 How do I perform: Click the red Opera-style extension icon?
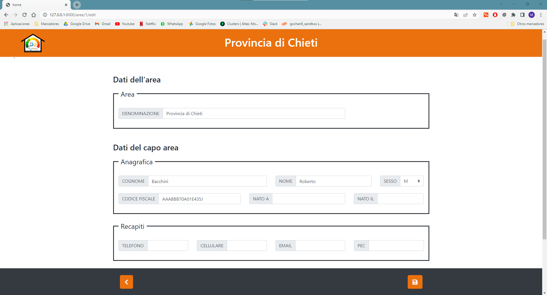pos(495,15)
